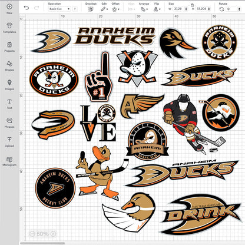Select the Text tool
The image size is (245, 245).
click(x=9, y=104)
